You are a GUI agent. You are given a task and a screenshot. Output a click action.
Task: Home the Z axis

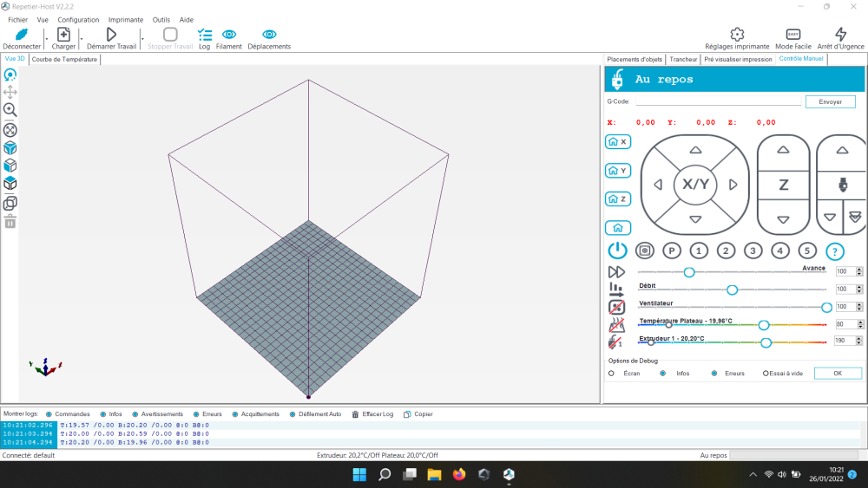(618, 199)
